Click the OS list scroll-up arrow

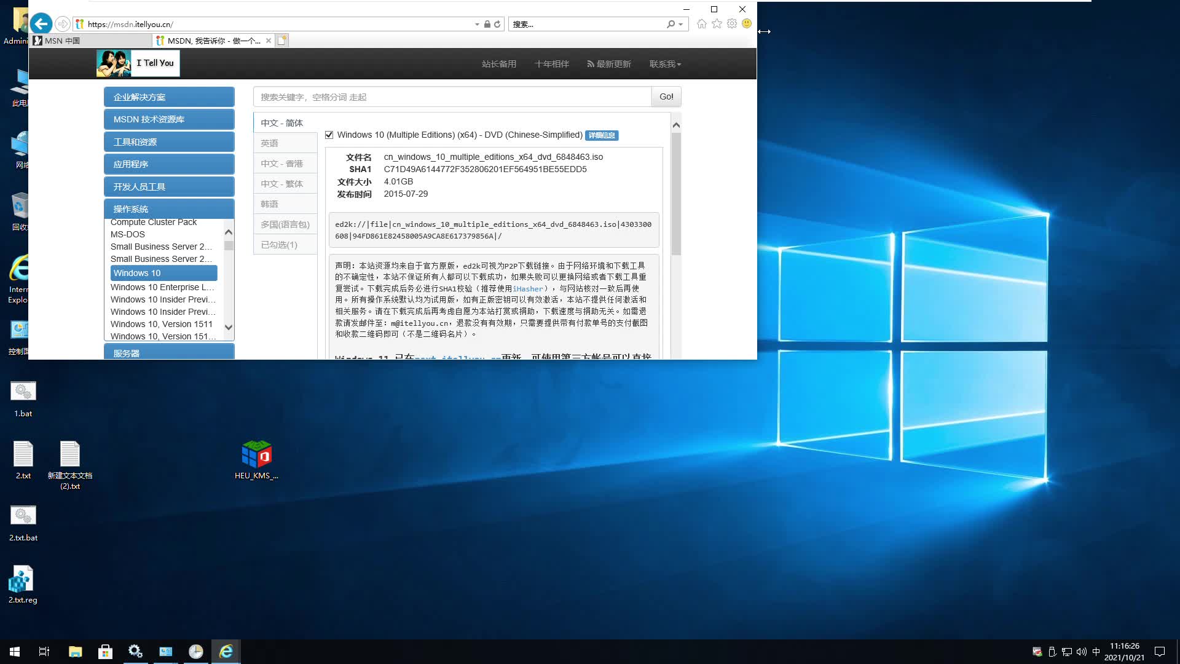tap(229, 232)
